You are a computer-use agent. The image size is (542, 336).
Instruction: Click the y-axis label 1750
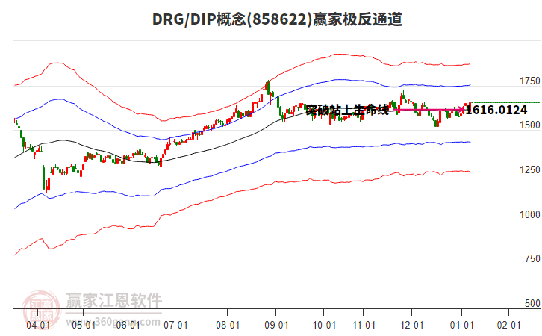click(x=530, y=81)
